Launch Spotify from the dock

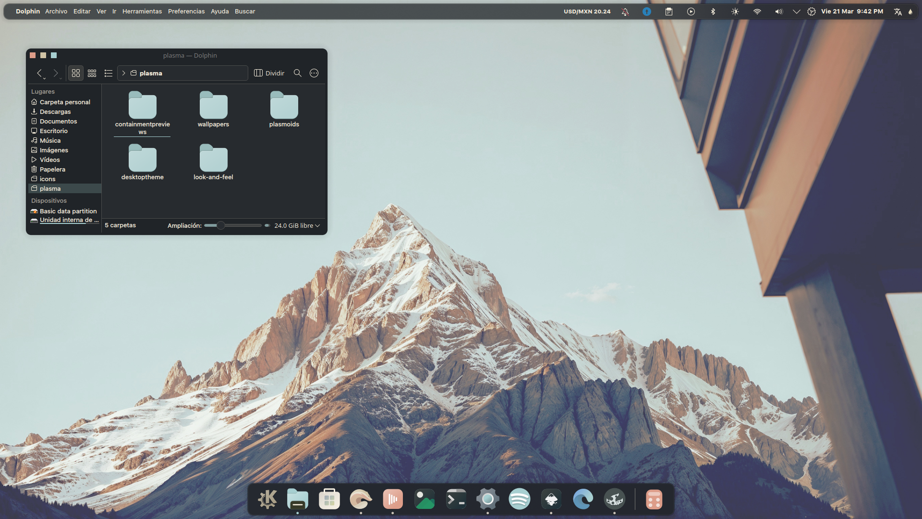519,500
